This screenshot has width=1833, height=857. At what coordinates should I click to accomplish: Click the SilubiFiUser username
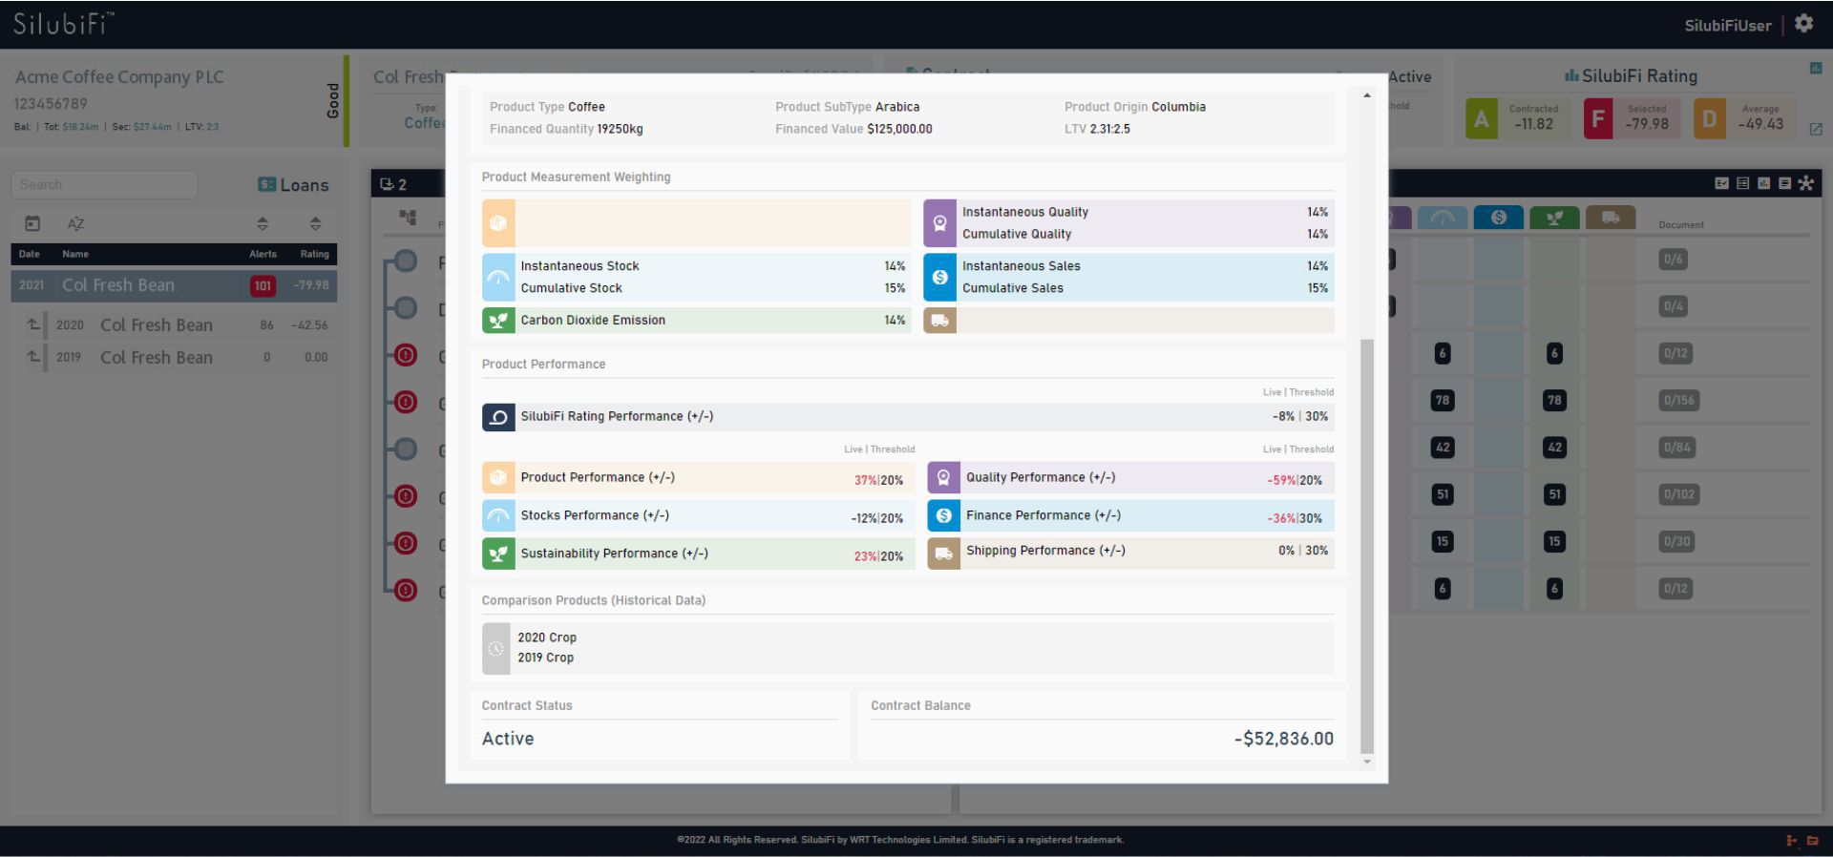coord(1728,26)
